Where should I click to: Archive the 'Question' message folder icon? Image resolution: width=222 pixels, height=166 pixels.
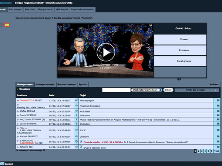[218, 136]
